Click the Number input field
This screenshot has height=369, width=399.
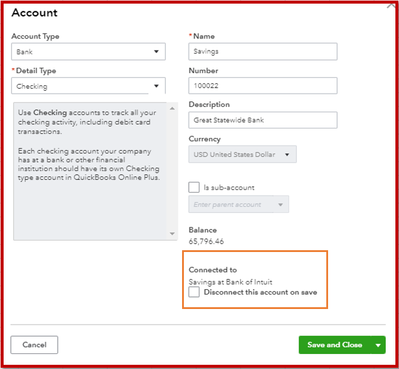(263, 86)
